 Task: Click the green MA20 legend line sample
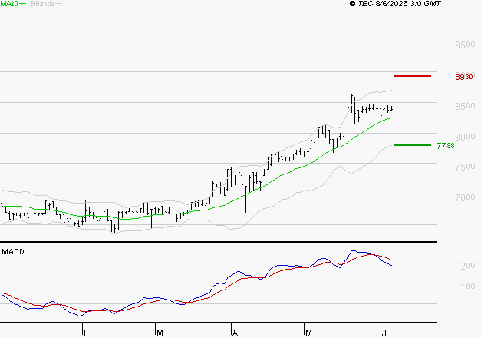(23, 4)
